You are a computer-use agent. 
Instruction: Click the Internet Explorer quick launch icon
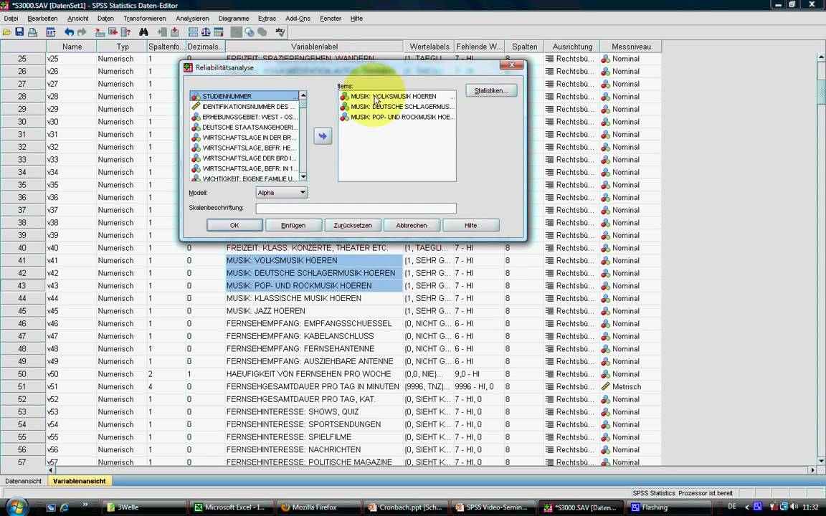click(x=65, y=507)
